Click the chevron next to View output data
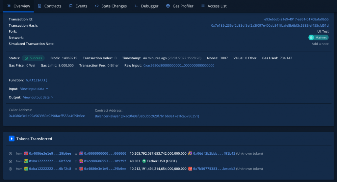 pos(52,97)
